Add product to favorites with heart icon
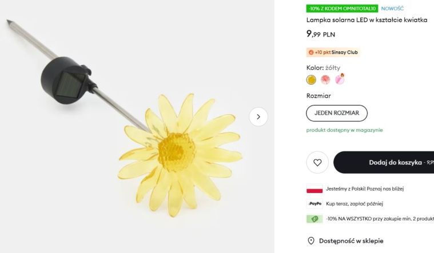The width and height of the screenshot is (434, 253). [x=317, y=162]
